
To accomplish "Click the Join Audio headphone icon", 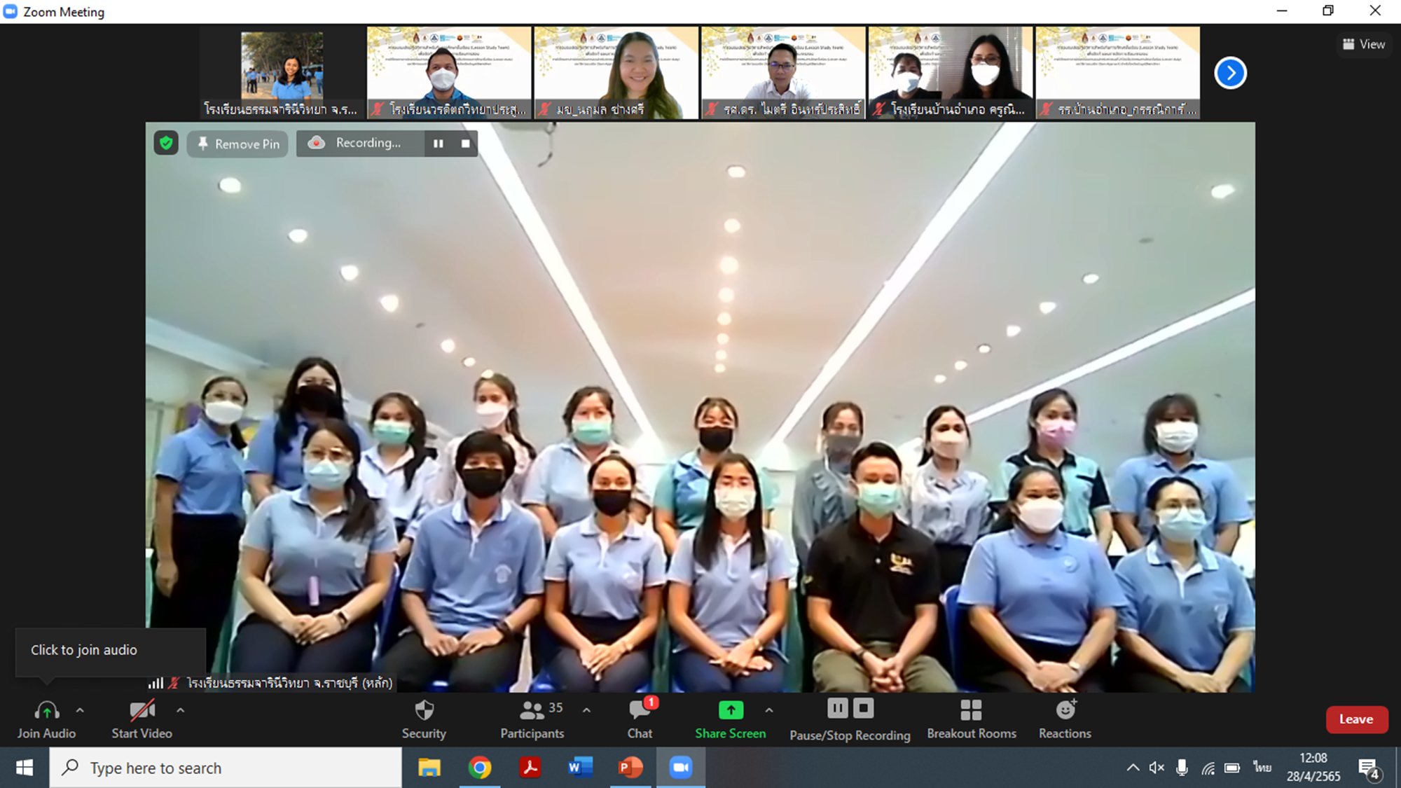I will [x=47, y=710].
